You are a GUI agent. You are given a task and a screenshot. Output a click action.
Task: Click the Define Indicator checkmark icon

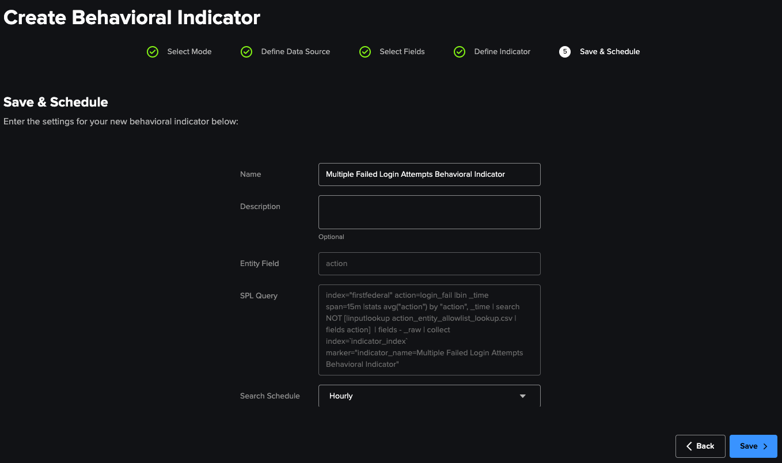[459, 51]
